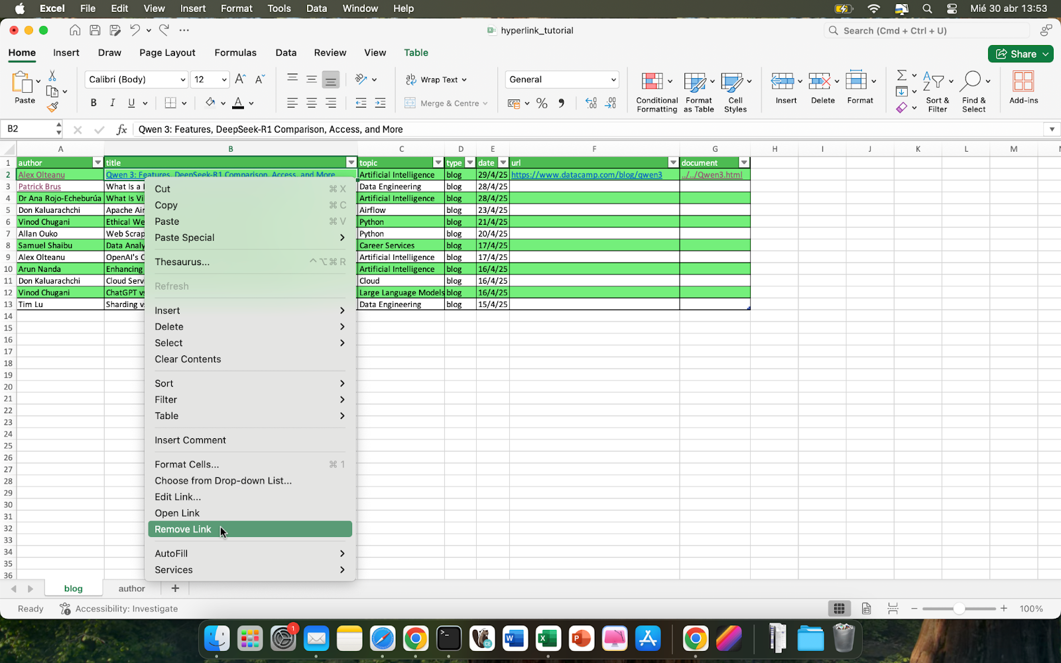Open the Table ribbon tab
The width and height of the screenshot is (1061, 663).
point(416,52)
